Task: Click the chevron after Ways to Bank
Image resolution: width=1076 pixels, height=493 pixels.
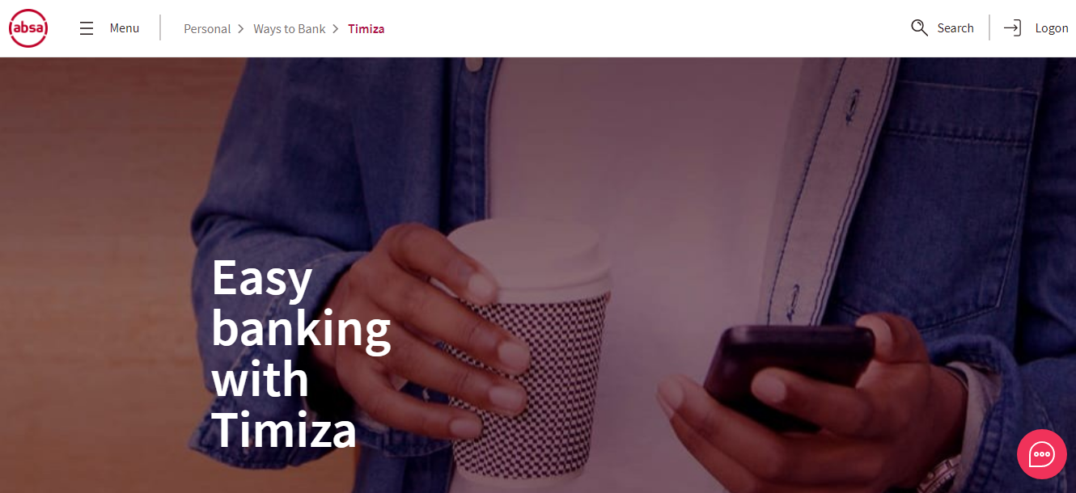Action: pyautogui.click(x=335, y=29)
